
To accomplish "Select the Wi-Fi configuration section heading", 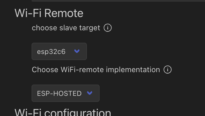I will [x=63, y=113].
